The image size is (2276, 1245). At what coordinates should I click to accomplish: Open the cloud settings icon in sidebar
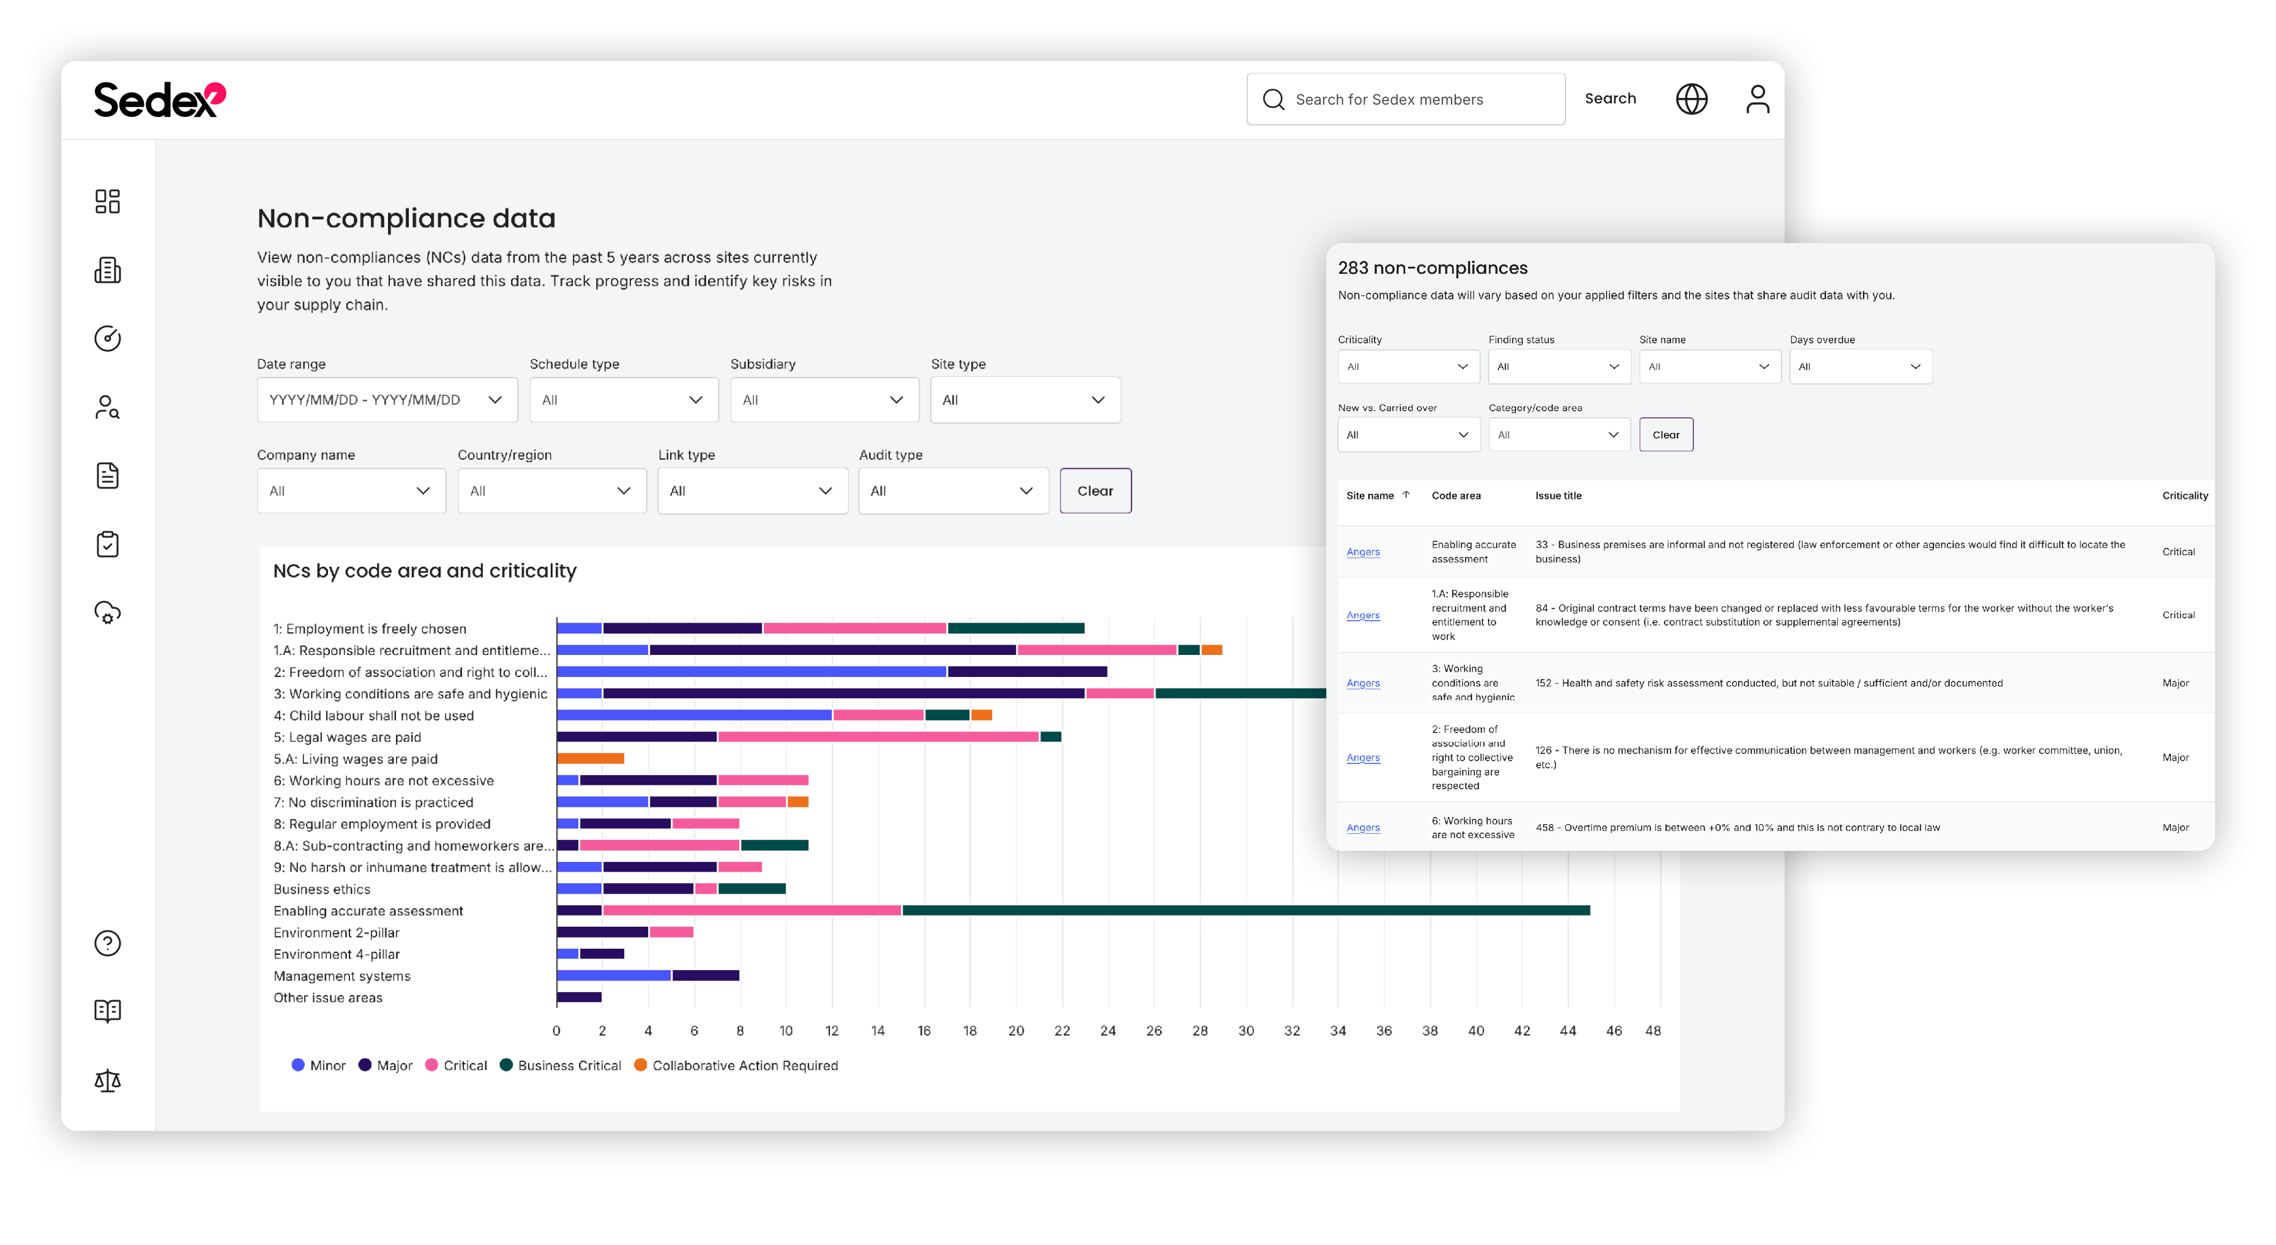pyautogui.click(x=108, y=612)
